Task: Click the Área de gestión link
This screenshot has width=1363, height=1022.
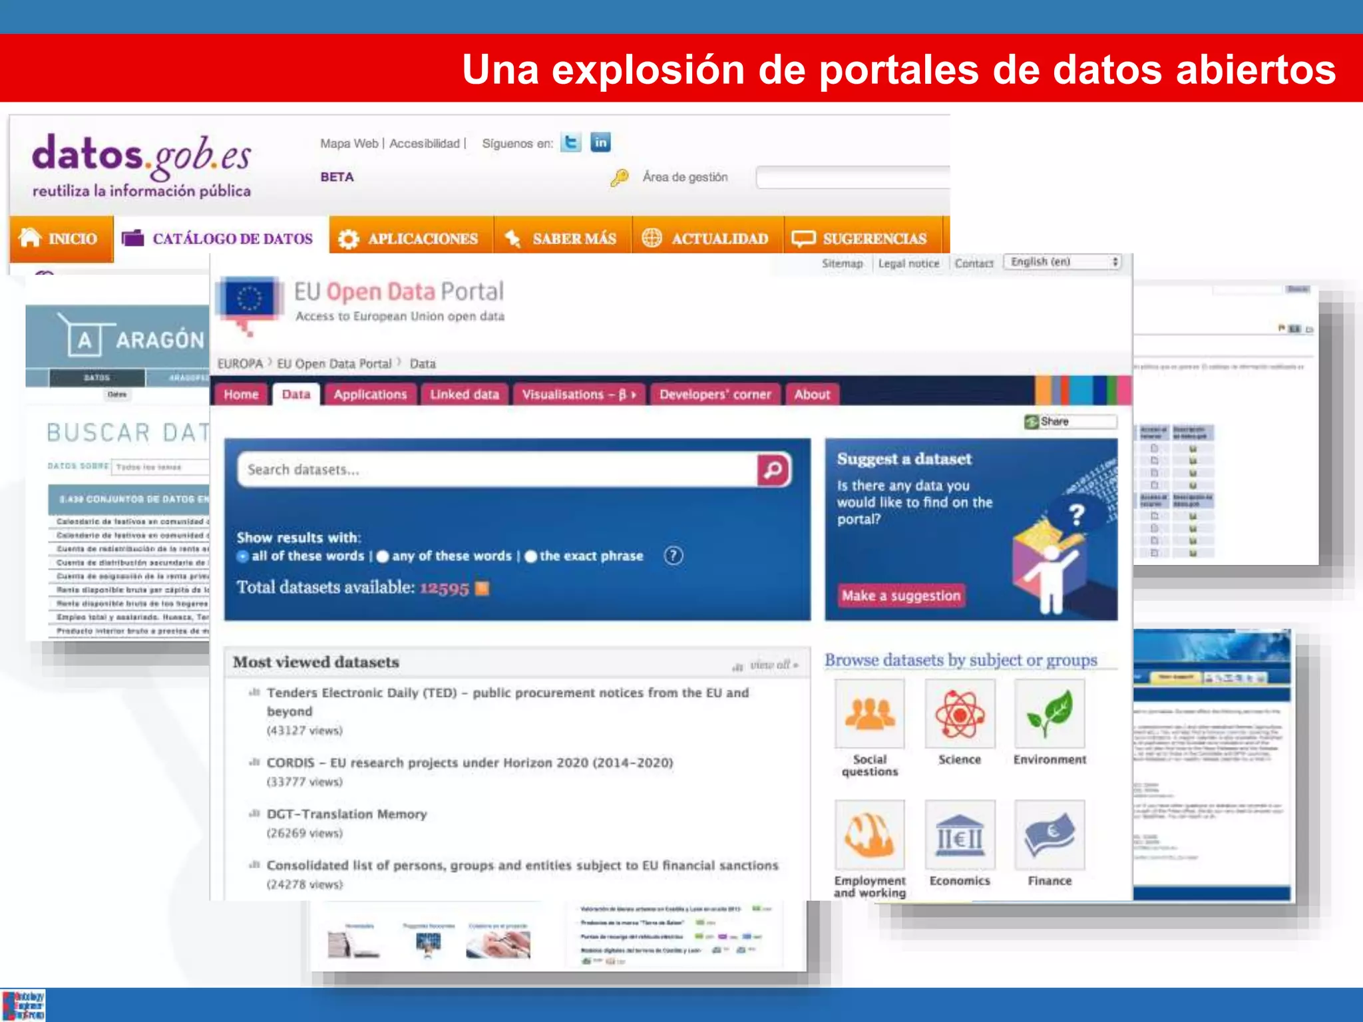Action: click(685, 177)
